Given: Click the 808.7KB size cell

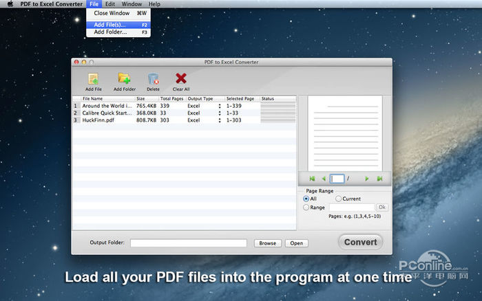Looking at the screenshot, I should 146,120.
